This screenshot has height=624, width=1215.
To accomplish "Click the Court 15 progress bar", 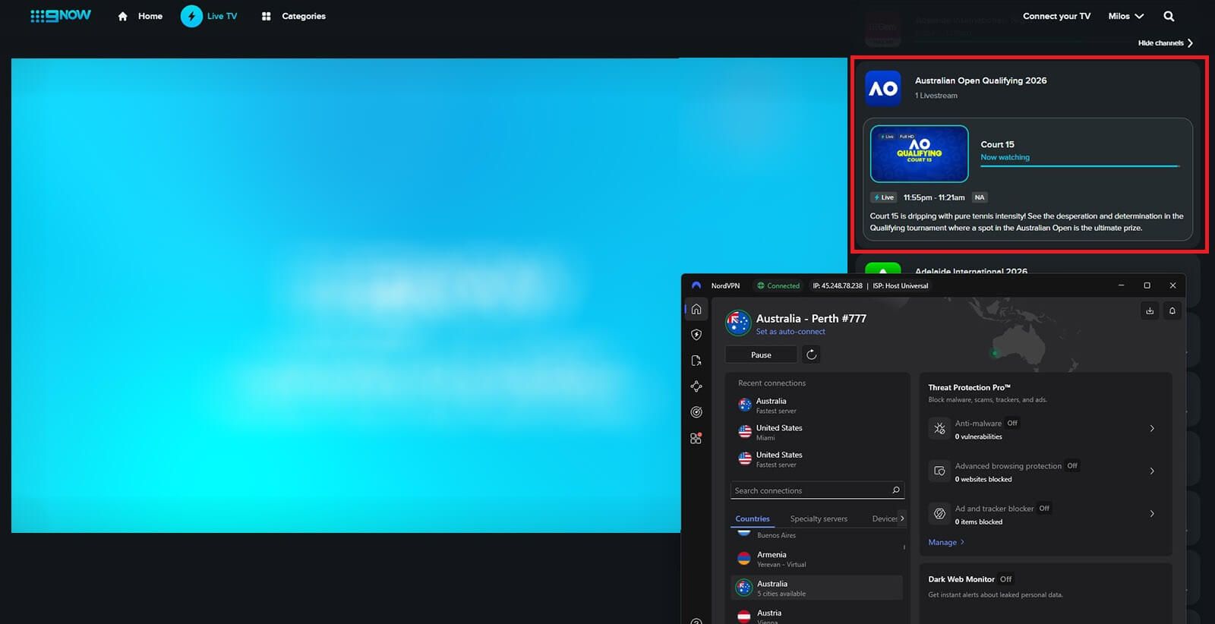I will (x=1080, y=166).
